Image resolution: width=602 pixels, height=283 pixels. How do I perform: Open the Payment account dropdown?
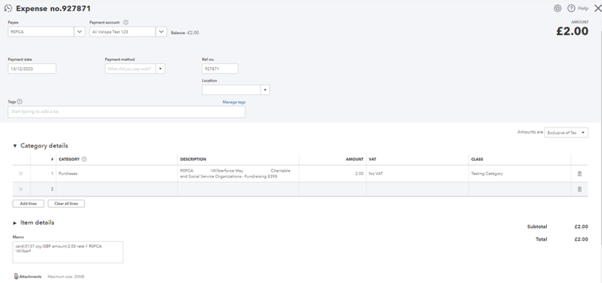click(x=161, y=32)
